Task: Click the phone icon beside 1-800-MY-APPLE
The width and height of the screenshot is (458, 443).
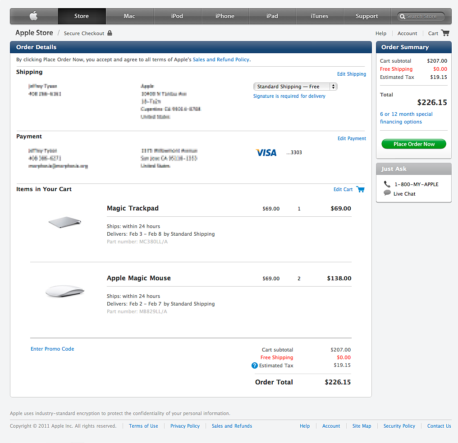Action: (387, 184)
